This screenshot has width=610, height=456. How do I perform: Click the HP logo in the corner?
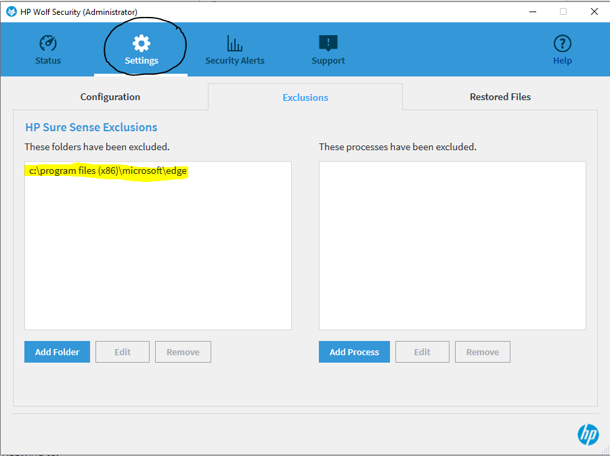tap(588, 435)
